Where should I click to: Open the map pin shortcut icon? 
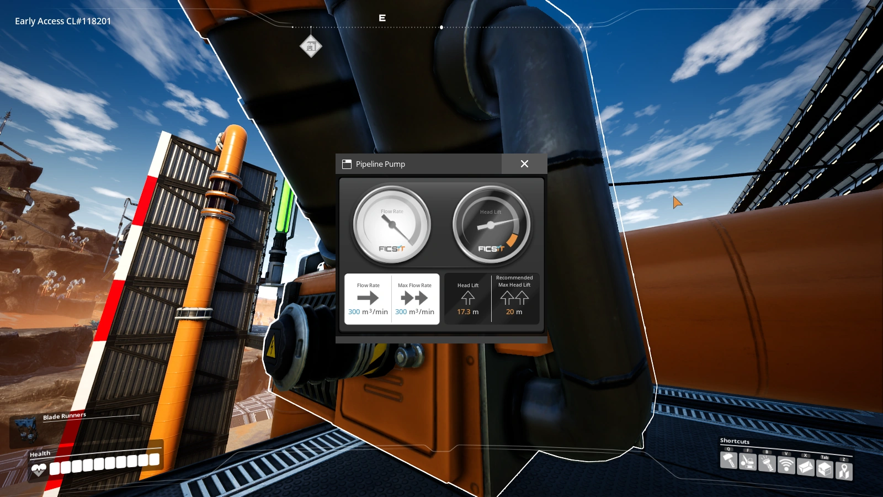844,471
